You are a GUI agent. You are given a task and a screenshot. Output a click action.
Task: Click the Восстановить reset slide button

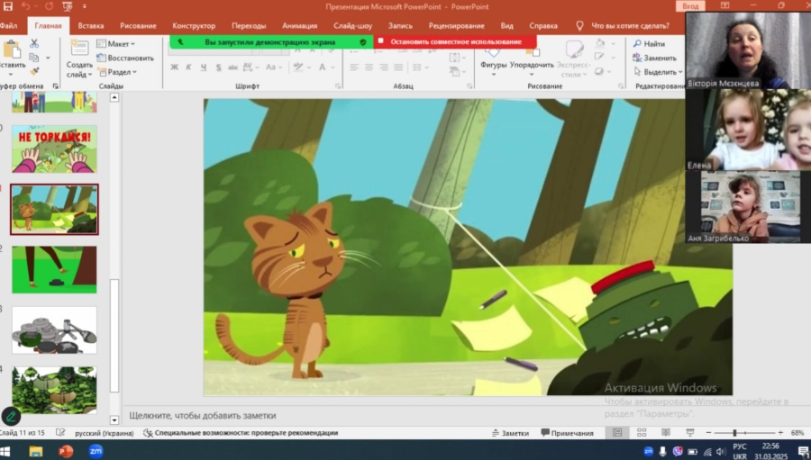point(124,58)
